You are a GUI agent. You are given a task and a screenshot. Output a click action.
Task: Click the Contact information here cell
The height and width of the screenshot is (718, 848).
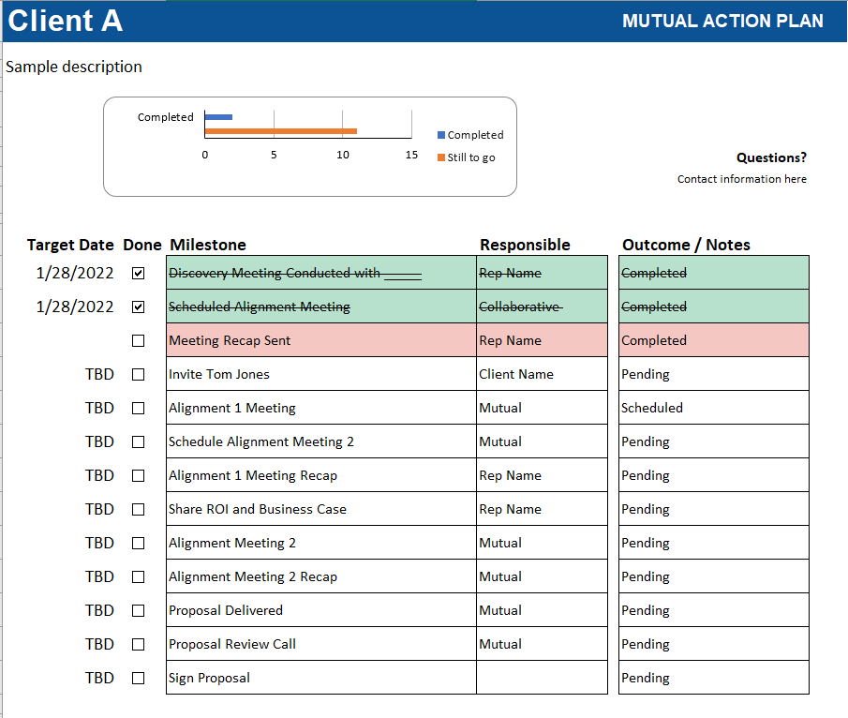(x=741, y=179)
